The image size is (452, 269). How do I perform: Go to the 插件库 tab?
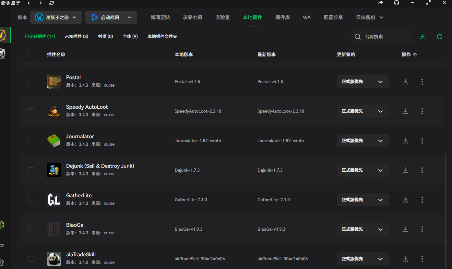282,18
